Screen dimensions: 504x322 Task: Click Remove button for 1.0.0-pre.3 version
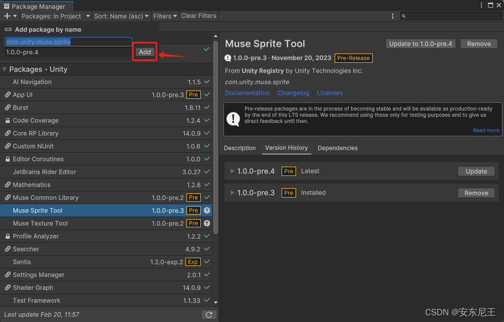click(476, 193)
